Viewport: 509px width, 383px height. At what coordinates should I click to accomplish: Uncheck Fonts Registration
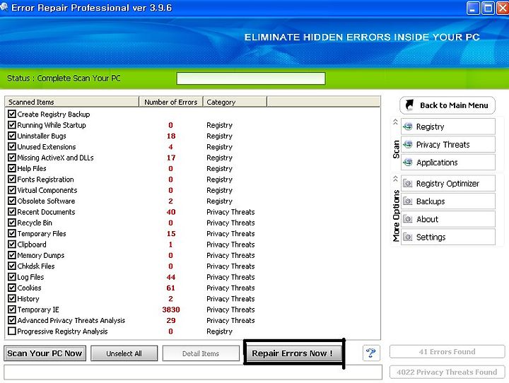pos(12,179)
